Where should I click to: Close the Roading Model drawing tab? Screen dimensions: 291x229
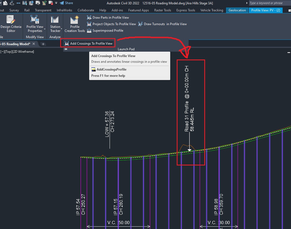(x=34, y=44)
